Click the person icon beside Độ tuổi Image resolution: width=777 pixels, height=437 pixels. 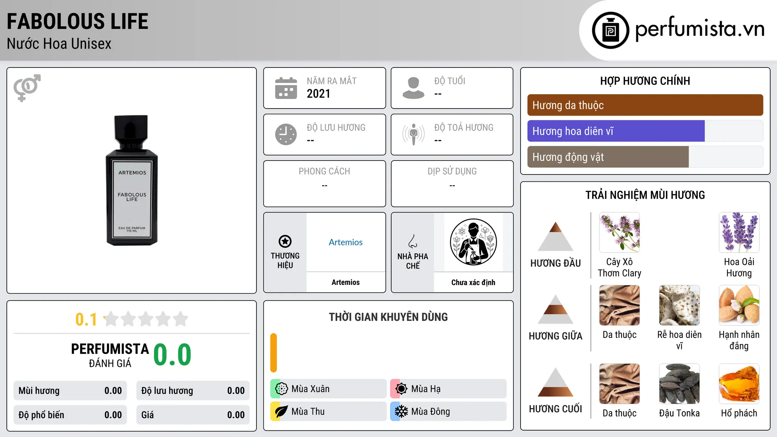(414, 88)
